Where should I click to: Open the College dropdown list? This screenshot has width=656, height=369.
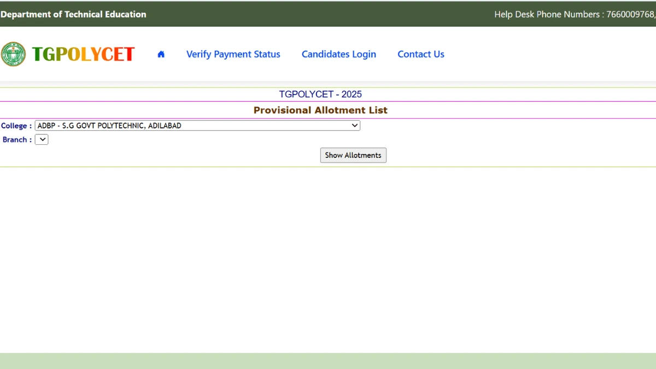[197, 126]
